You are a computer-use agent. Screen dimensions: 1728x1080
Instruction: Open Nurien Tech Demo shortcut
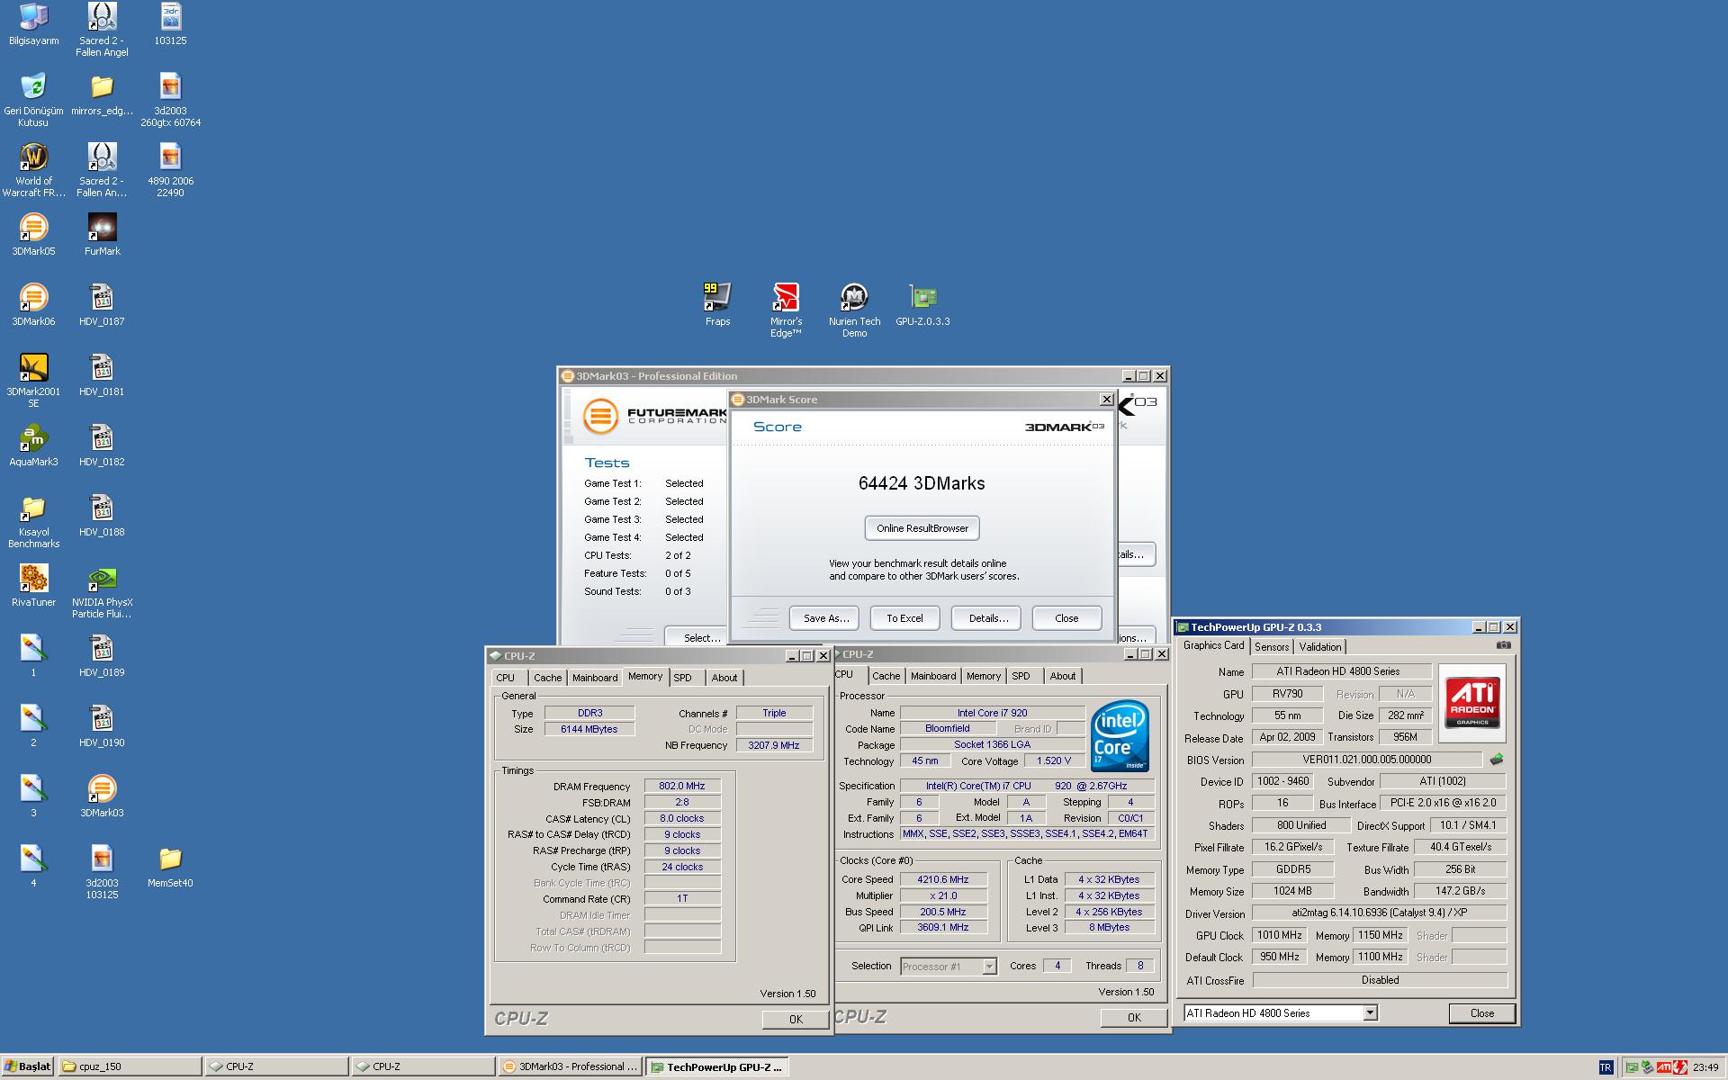[x=854, y=310]
